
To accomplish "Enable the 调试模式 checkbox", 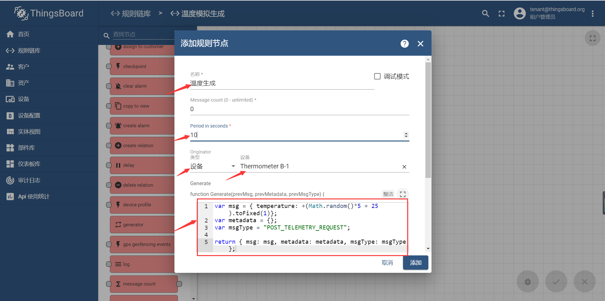I will (377, 76).
